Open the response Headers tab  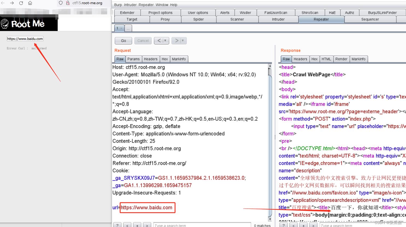coord(300,59)
